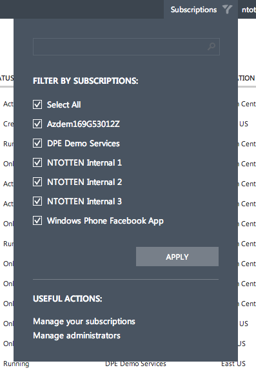The height and width of the screenshot is (379, 256).
Task: Toggle the Select All checkbox
Action: pyautogui.click(x=37, y=104)
